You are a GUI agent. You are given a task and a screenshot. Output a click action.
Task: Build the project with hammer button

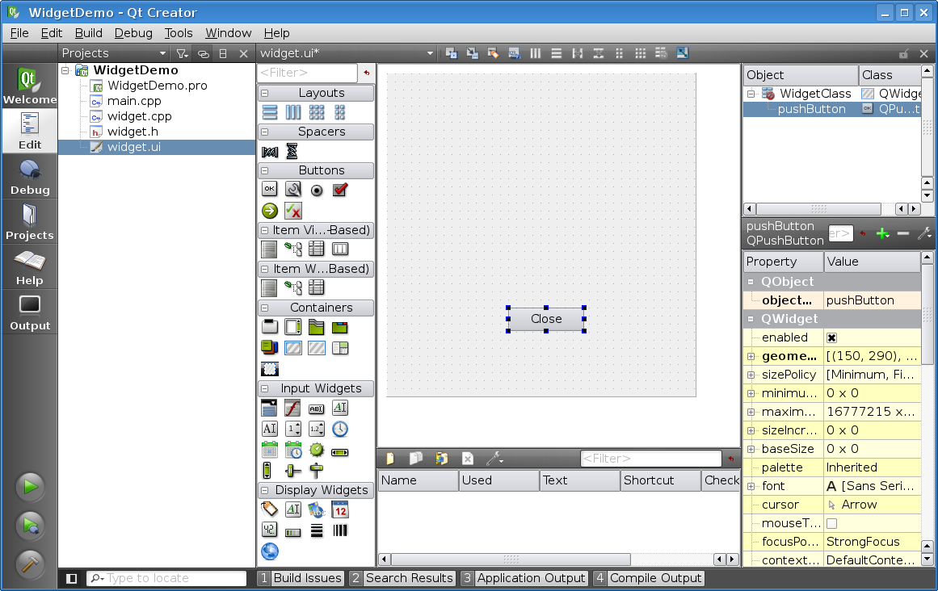tap(30, 564)
